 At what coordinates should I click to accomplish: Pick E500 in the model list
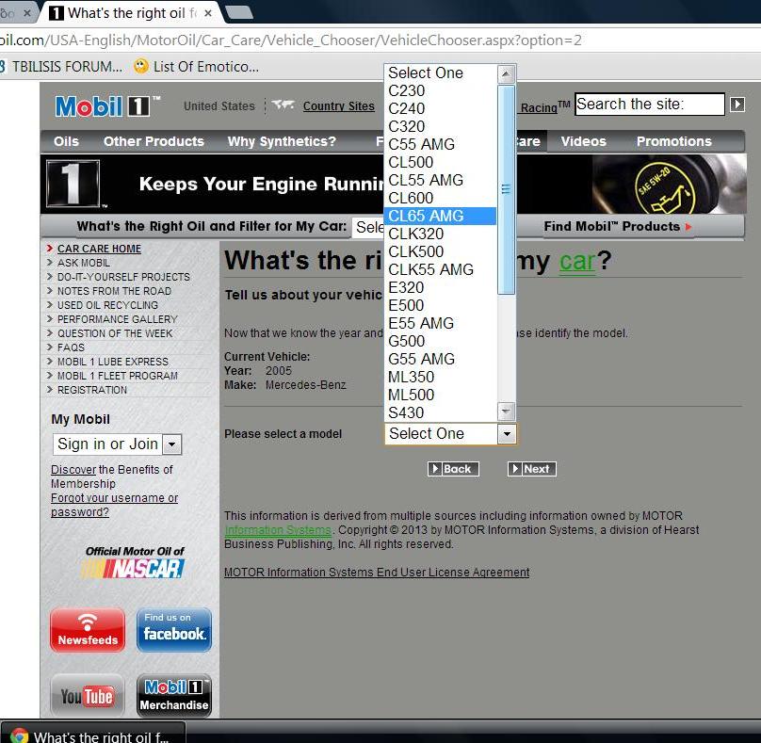[x=441, y=306]
